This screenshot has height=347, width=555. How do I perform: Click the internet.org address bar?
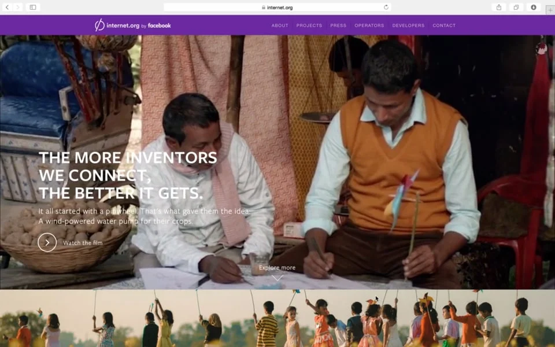click(x=277, y=7)
